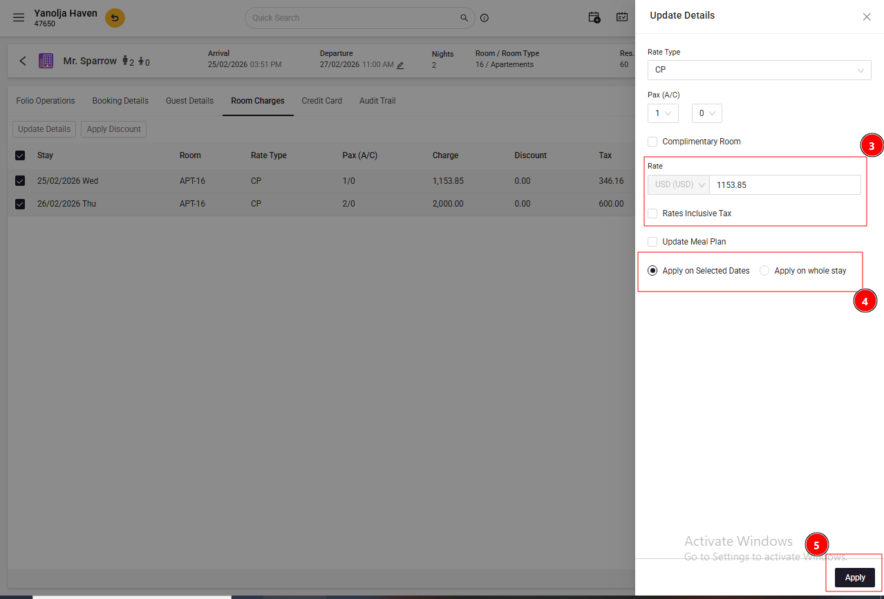Switch to Audit Trail tab
This screenshot has width=884, height=599.
[x=377, y=101]
